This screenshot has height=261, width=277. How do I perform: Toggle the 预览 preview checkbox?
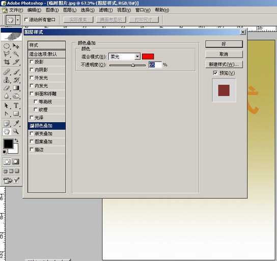coord(215,73)
